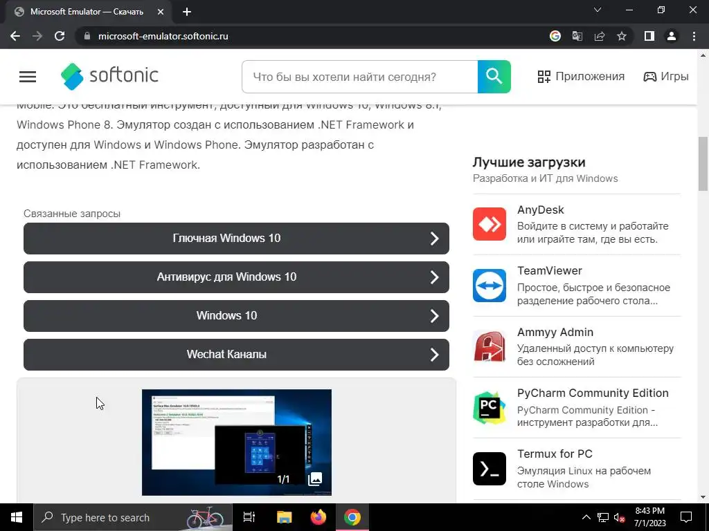
Task: Go back to the previous page
Action: pos(15,36)
